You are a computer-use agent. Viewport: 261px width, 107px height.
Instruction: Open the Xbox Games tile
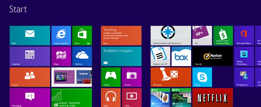point(111,77)
